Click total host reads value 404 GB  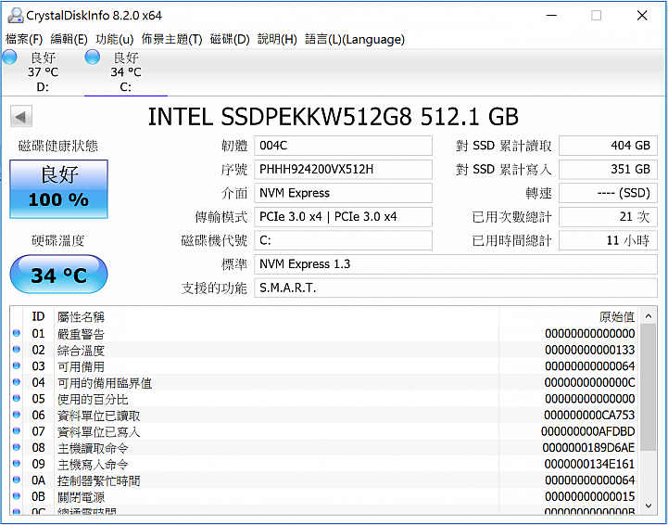click(x=608, y=146)
